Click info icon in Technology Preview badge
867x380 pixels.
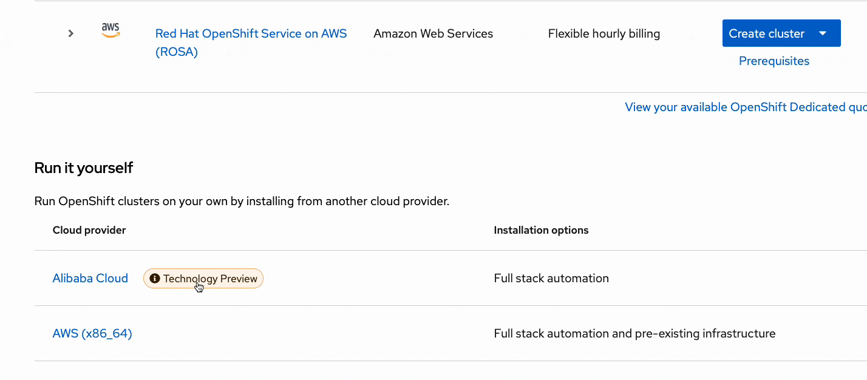[155, 279]
